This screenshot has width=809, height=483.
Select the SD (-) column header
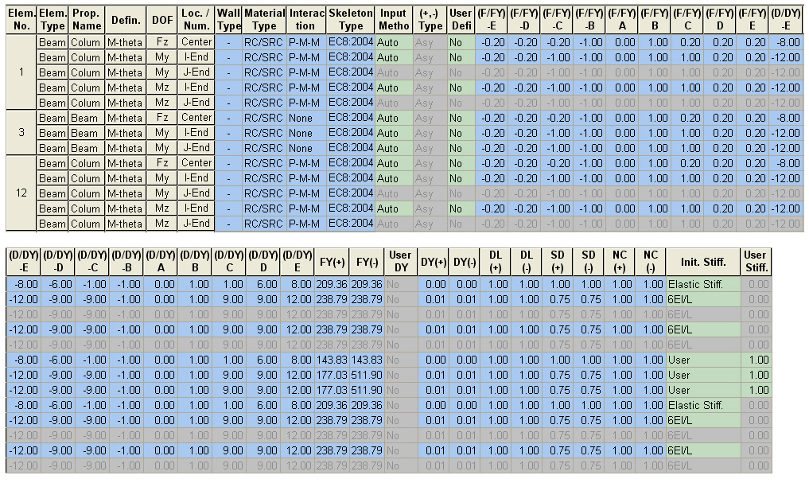[588, 262]
